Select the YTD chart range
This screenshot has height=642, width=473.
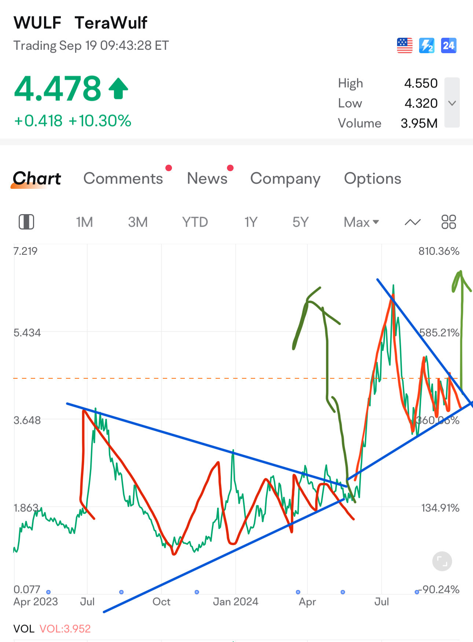(195, 222)
